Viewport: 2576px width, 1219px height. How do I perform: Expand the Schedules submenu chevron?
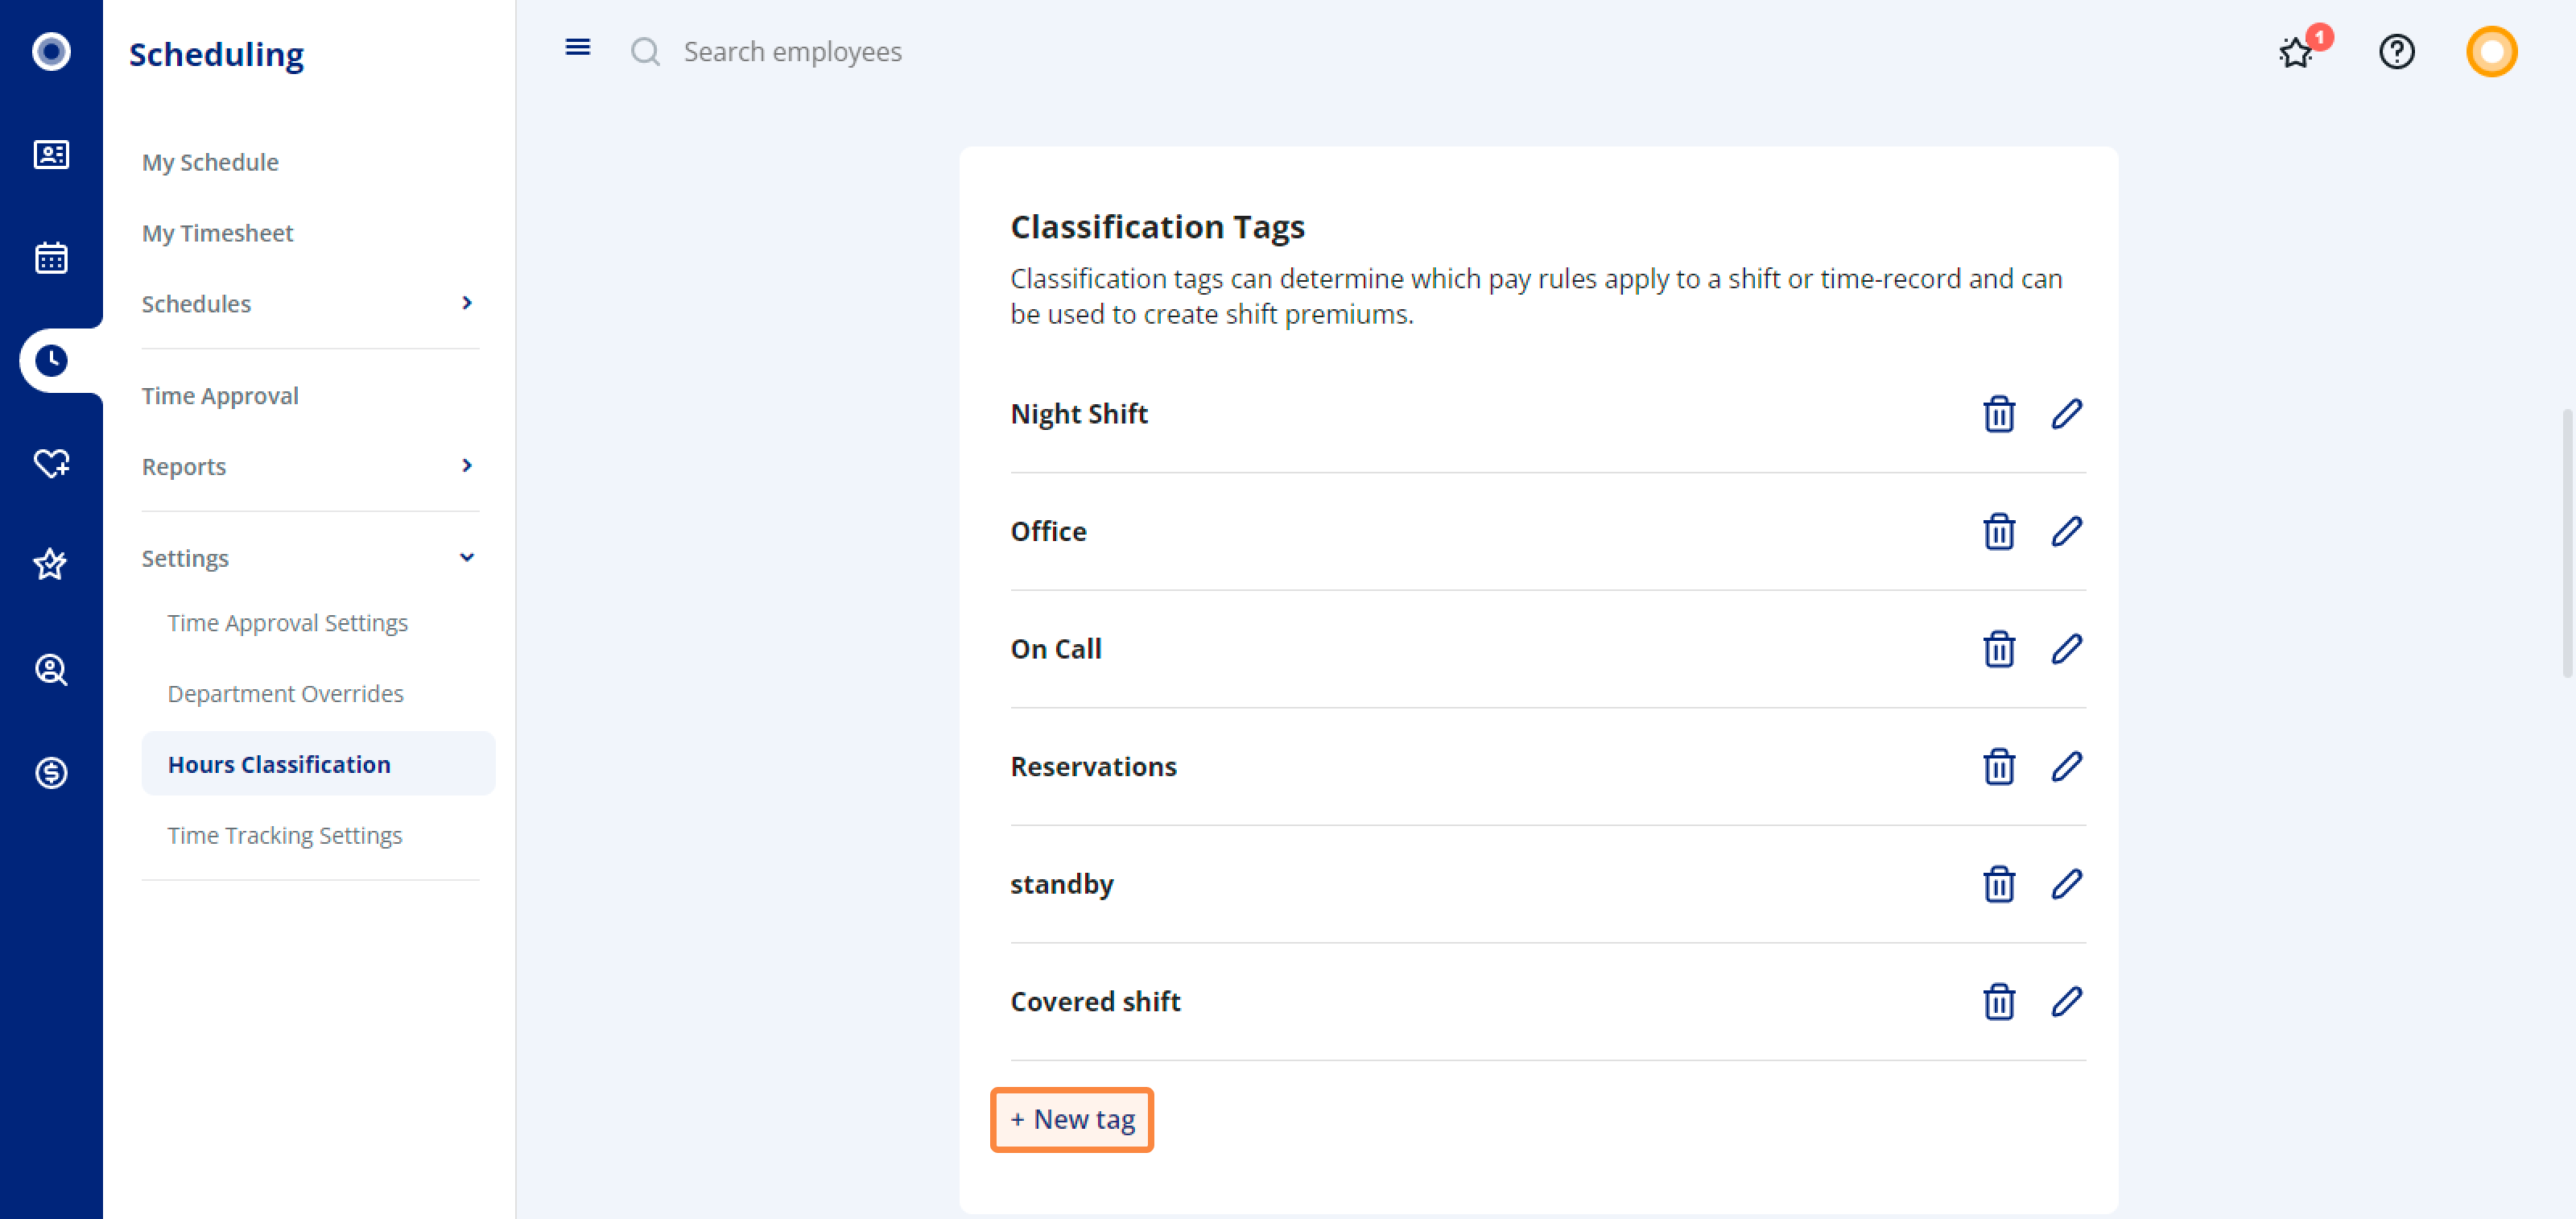point(466,302)
